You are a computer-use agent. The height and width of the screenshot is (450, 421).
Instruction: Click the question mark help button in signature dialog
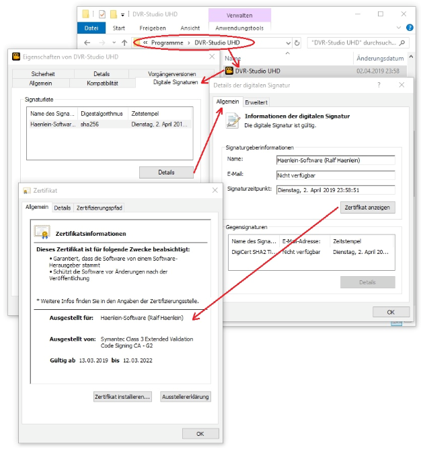[379, 86]
